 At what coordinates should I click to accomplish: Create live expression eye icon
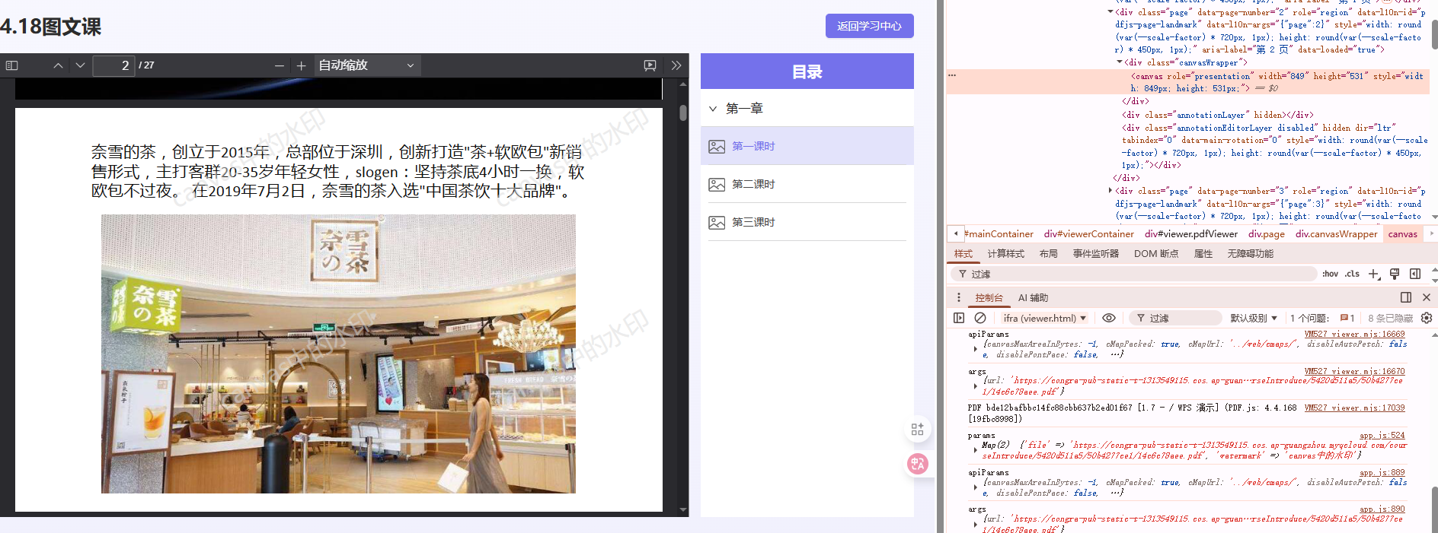coord(1109,318)
